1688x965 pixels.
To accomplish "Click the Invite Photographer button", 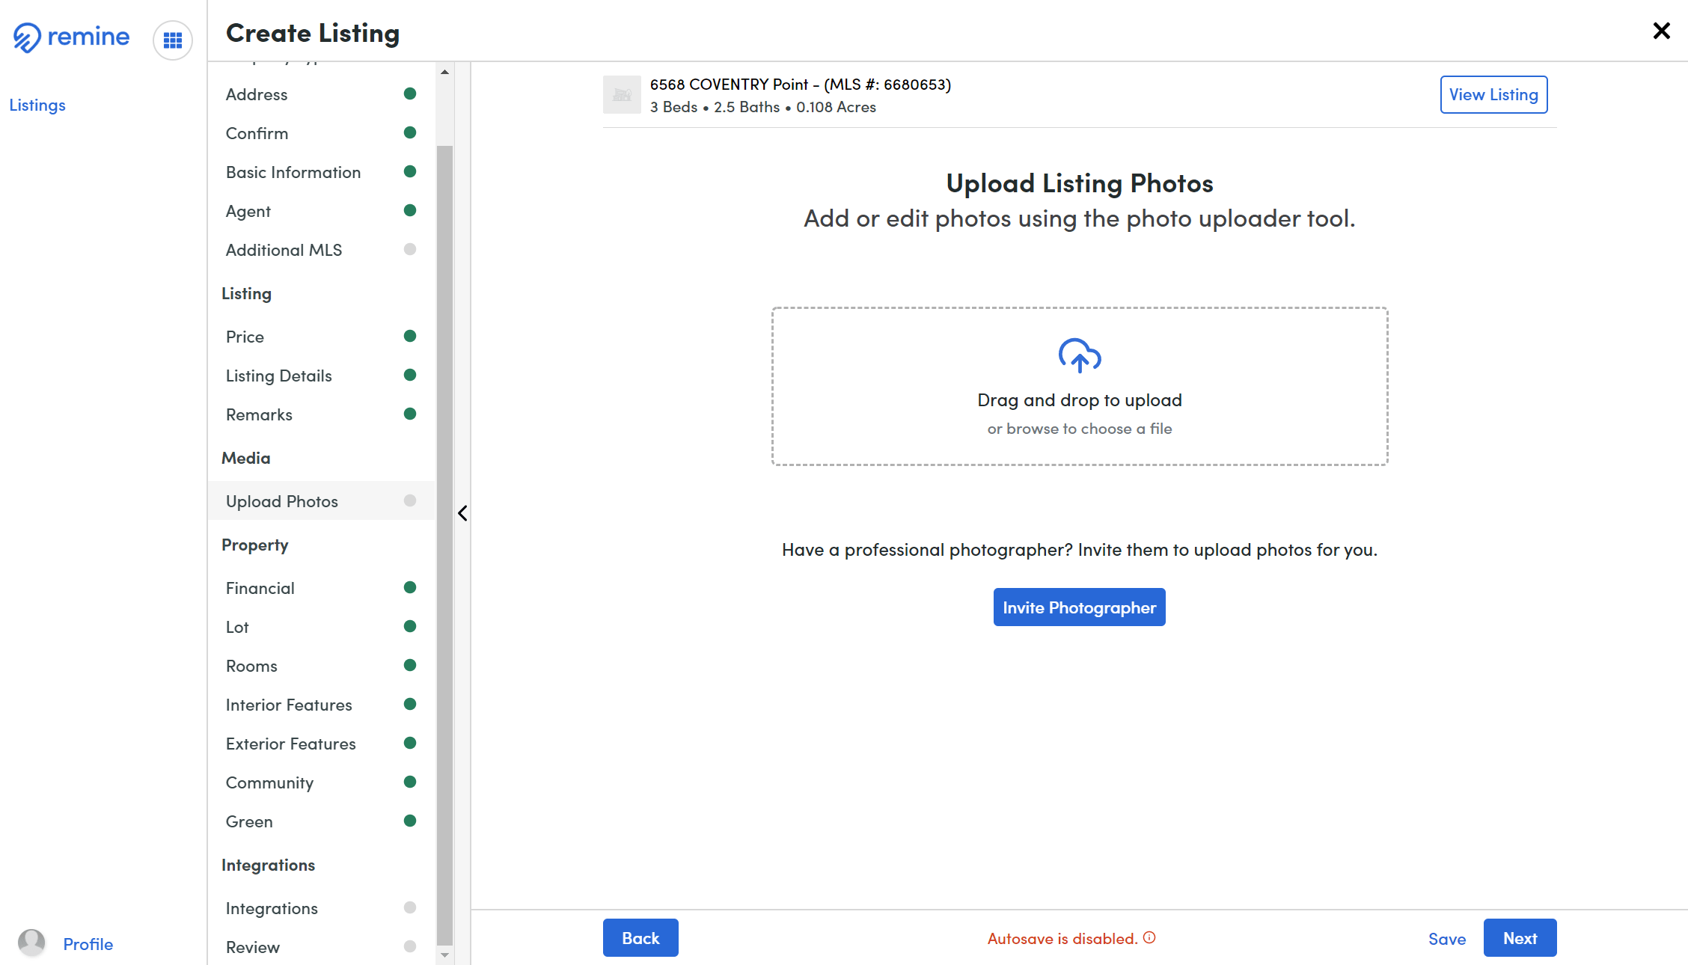I will click(x=1079, y=607).
